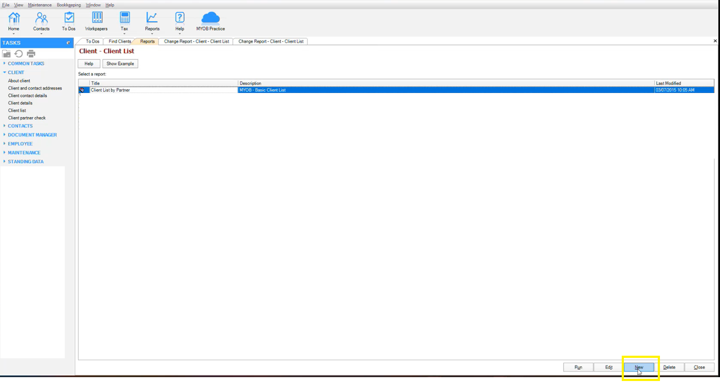The width and height of the screenshot is (720, 384).
Task: Select Client details task
Action: (x=20, y=103)
